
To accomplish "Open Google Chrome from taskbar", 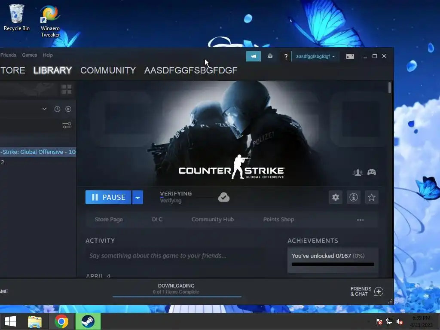I will pyautogui.click(x=61, y=321).
